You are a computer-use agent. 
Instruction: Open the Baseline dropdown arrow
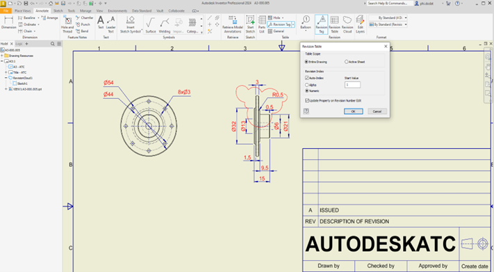coord(38,17)
